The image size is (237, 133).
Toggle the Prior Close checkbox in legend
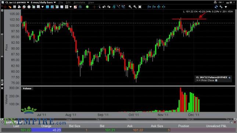click(x=216, y=80)
